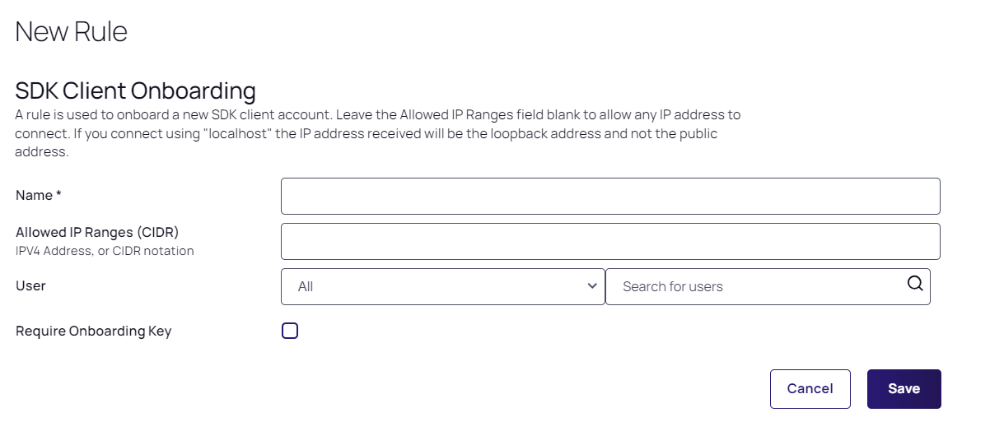Viewport: 1004px width, 445px height.
Task: Click the Require Onboarding Key label text
Action: [x=93, y=331]
